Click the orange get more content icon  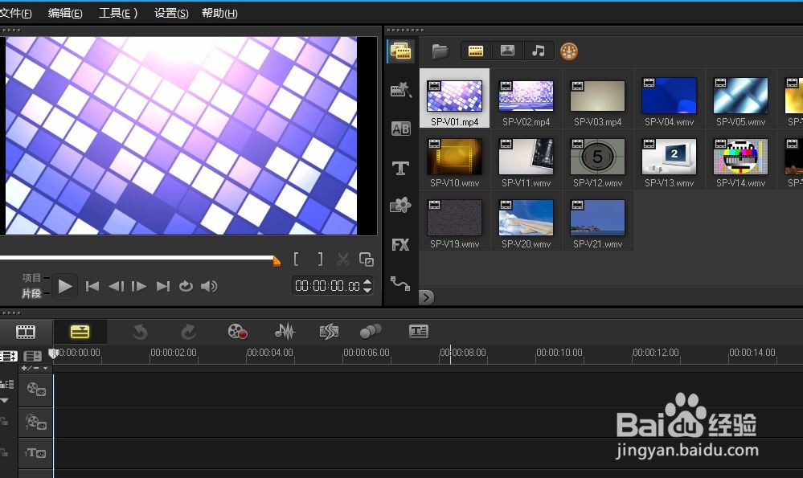(x=569, y=51)
